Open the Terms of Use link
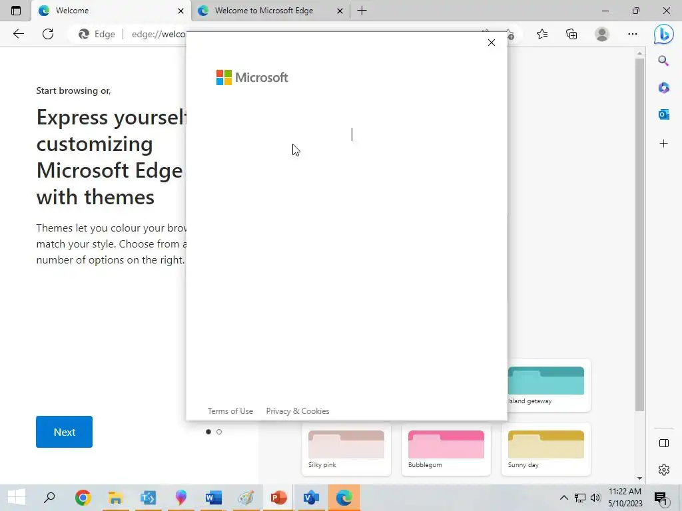The height and width of the screenshot is (511, 682). coord(230,411)
